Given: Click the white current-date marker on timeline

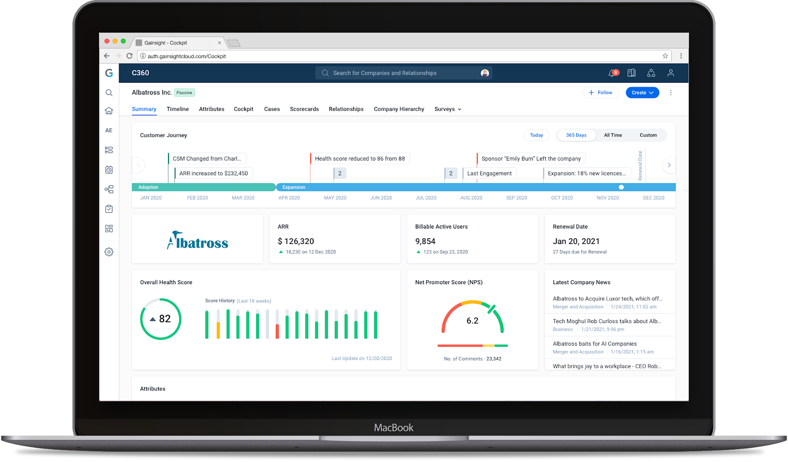Looking at the screenshot, I should tap(621, 187).
